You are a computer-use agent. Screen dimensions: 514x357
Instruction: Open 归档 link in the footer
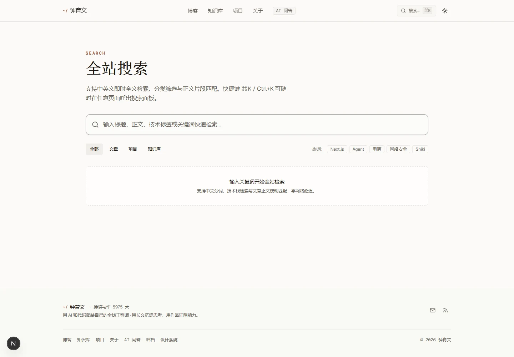[x=151, y=340]
